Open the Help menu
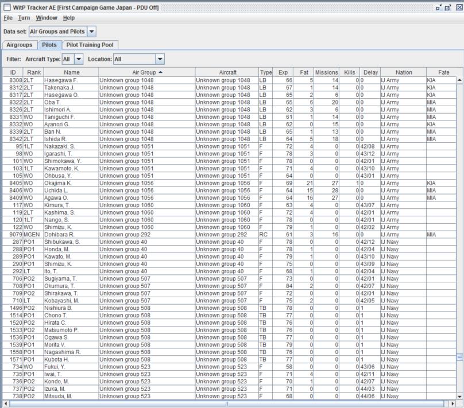464x408 pixels. pos(69,18)
